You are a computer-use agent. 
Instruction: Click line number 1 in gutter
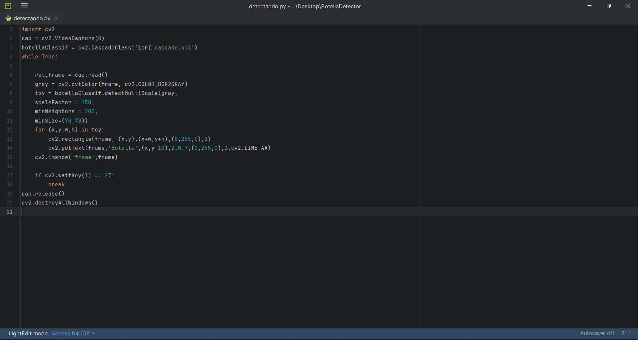(x=11, y=29)
